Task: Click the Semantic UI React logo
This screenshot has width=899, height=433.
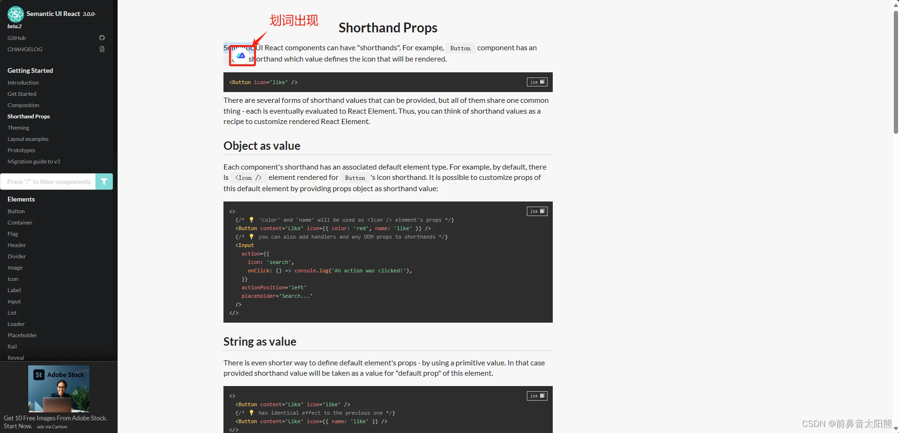Action: pos(16,14)
